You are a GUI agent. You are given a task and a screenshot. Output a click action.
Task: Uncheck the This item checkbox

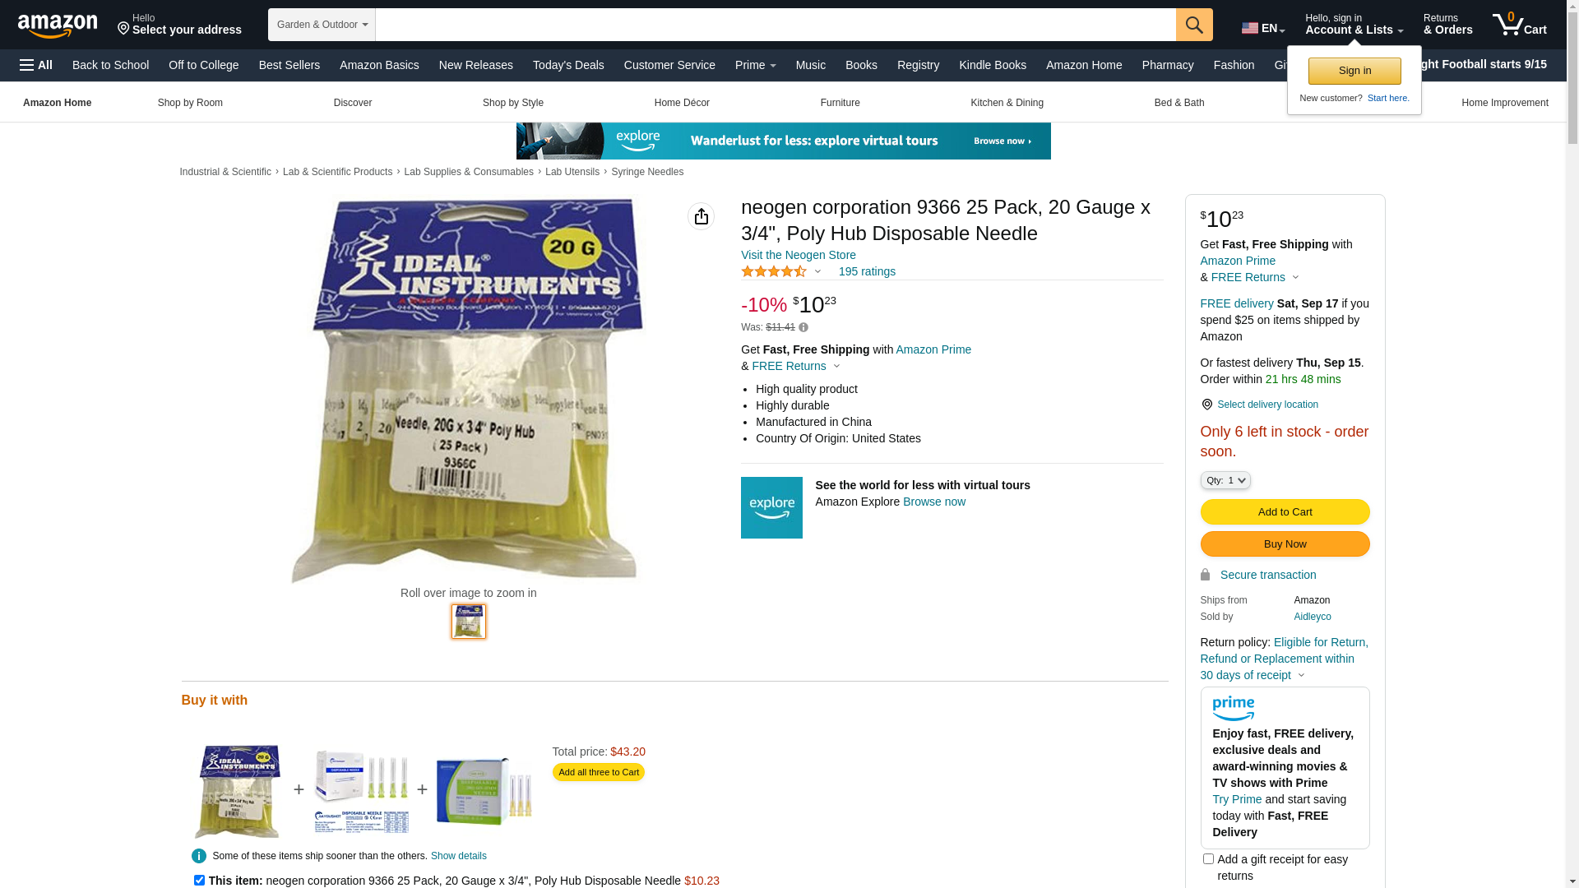[x=199, y=880]
